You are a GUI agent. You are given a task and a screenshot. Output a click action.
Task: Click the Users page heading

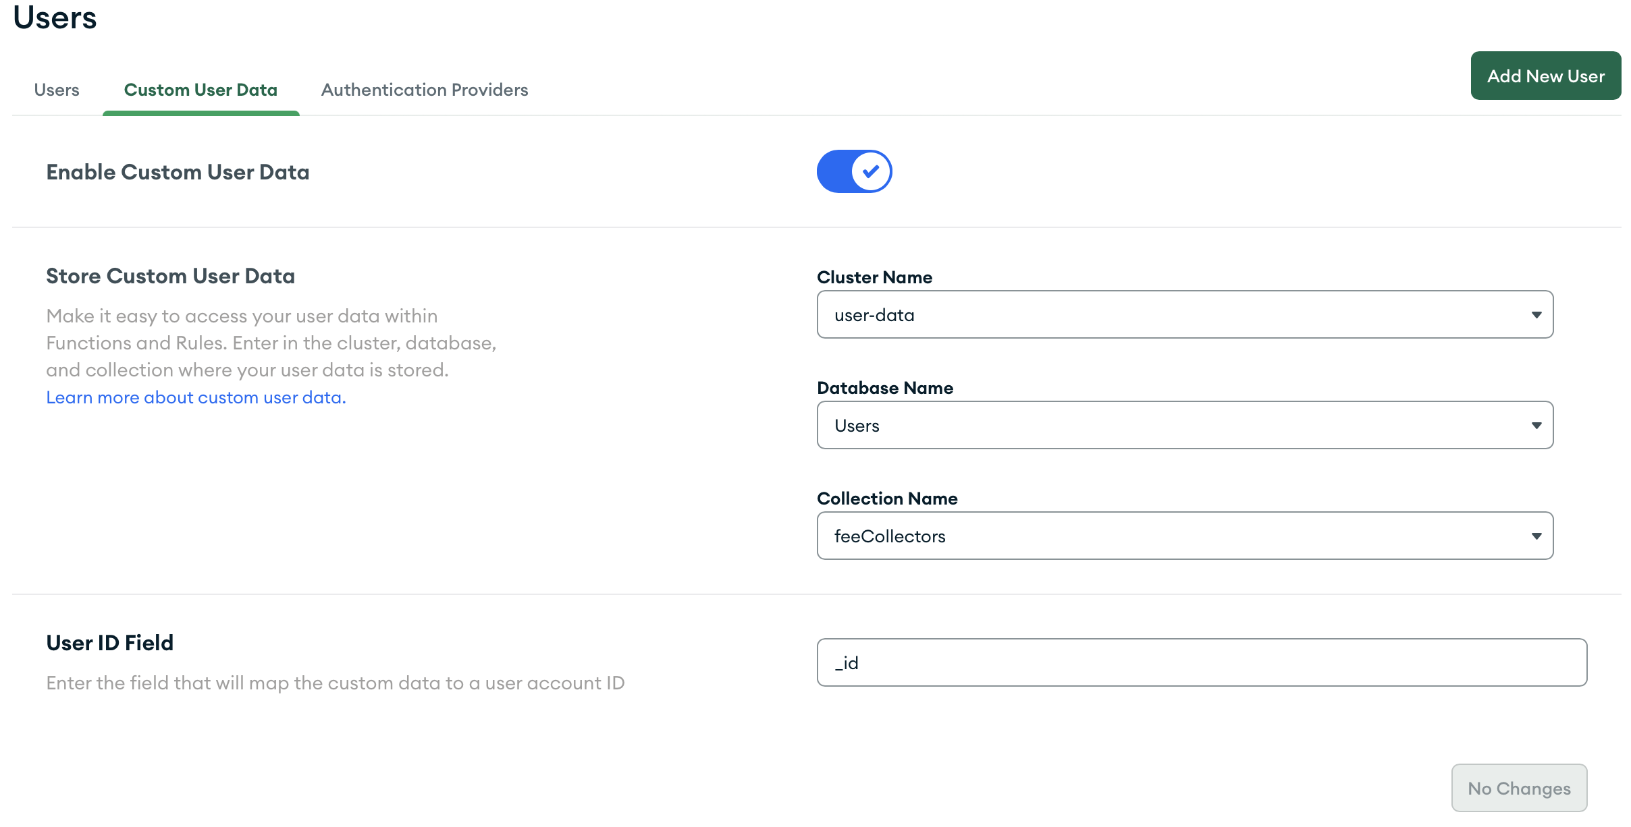55,18
